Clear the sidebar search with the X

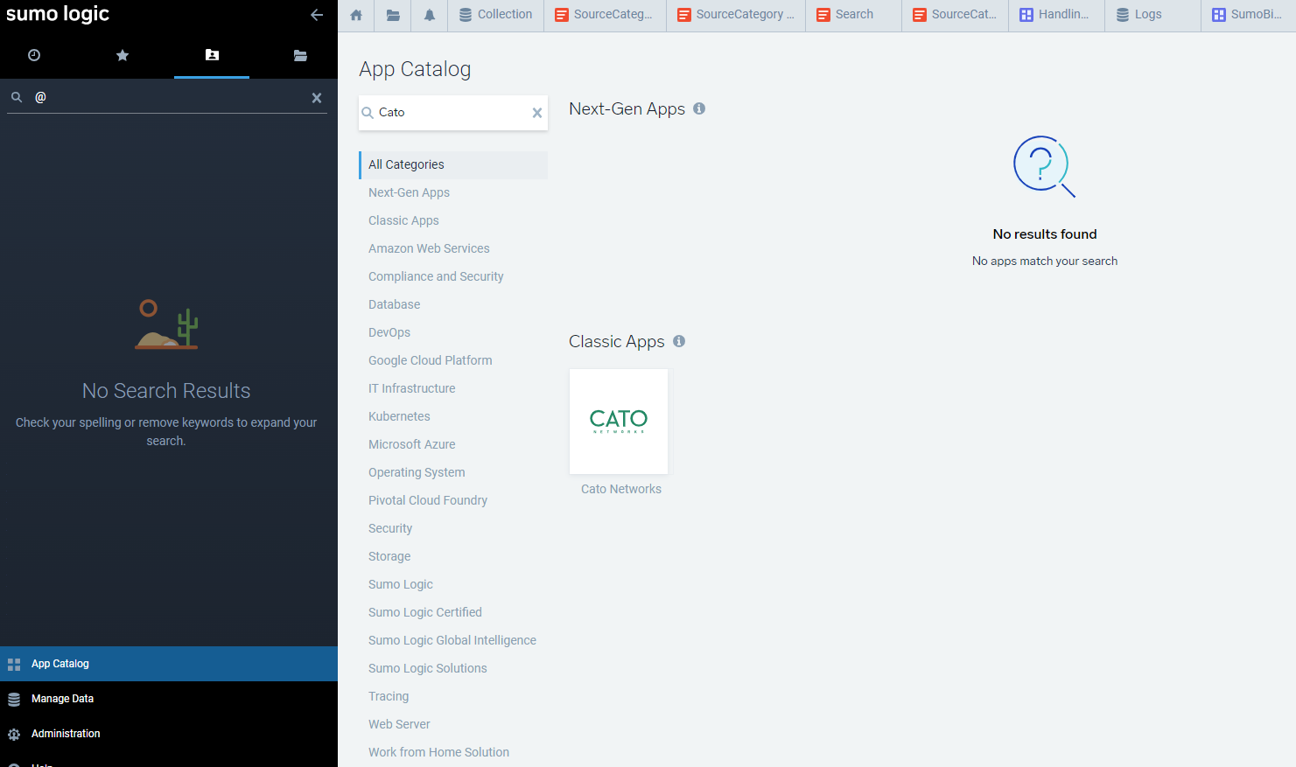(316, 97)
